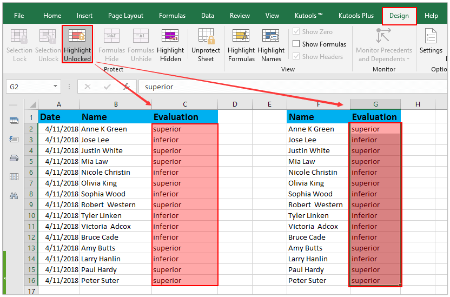Click the insert function fx icon
The height and width of the screenshot is (297, 450).
pos(126,87)
